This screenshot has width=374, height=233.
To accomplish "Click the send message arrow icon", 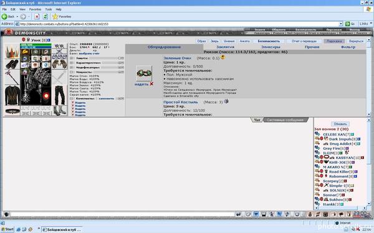I will [x=239, y=214].
